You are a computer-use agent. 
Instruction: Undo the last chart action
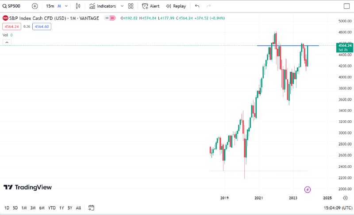tap(197, 6)
